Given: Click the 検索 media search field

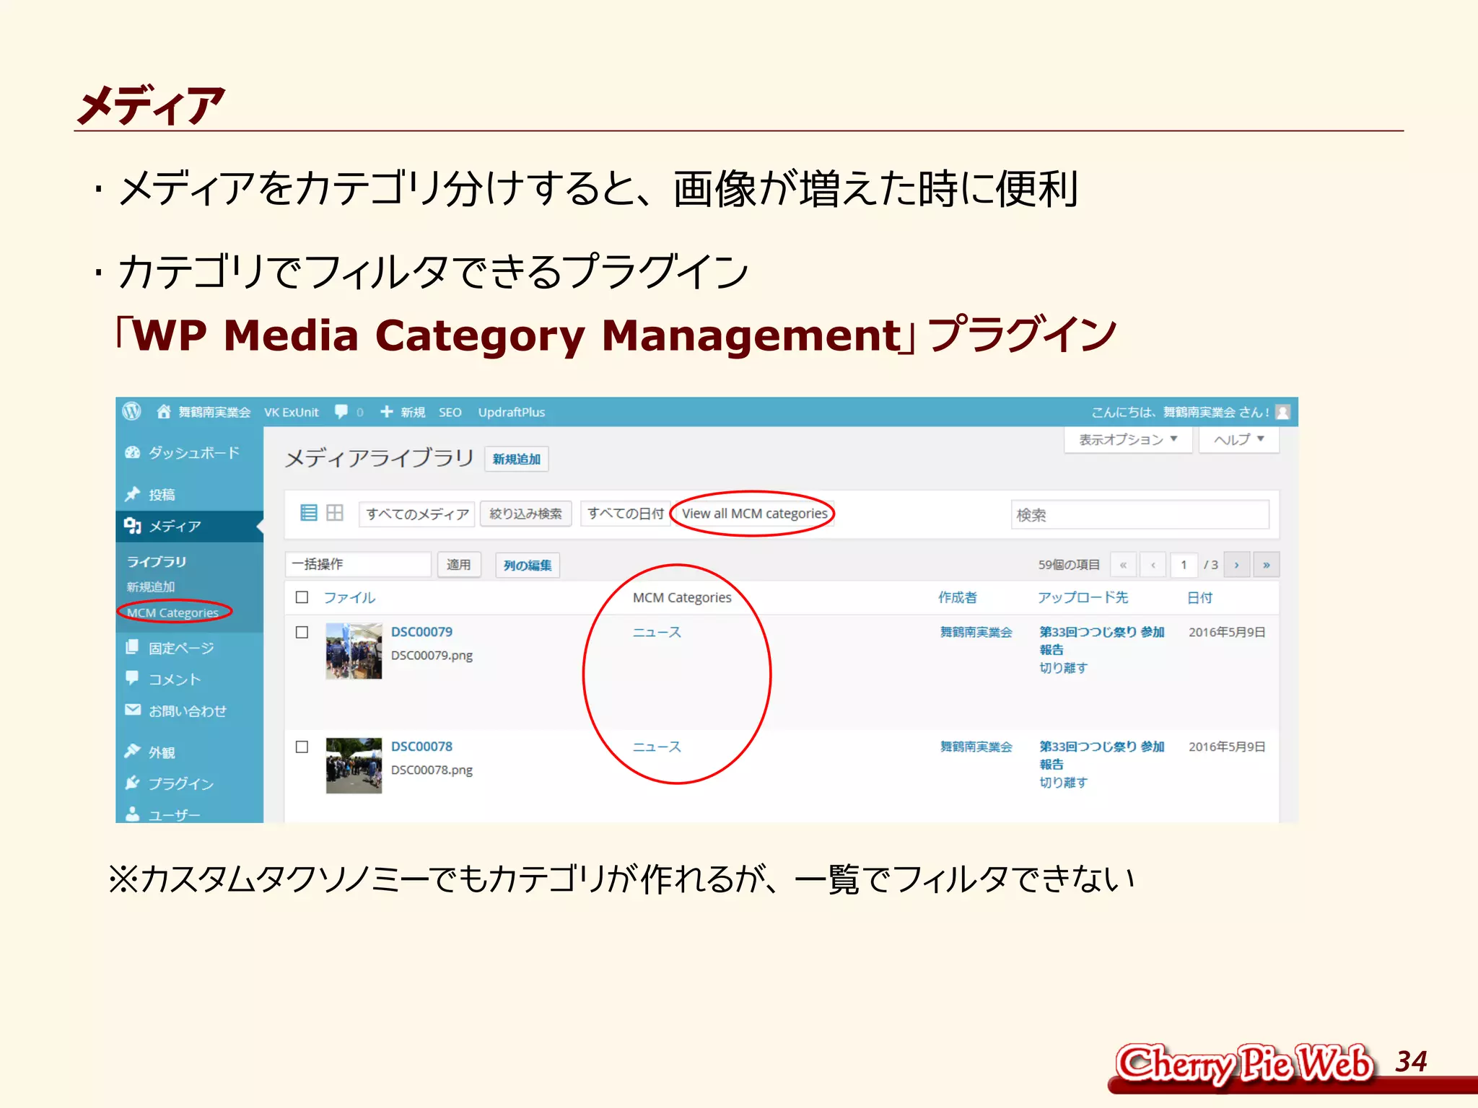Looking at the screenshot, I should coord(1139,515).
